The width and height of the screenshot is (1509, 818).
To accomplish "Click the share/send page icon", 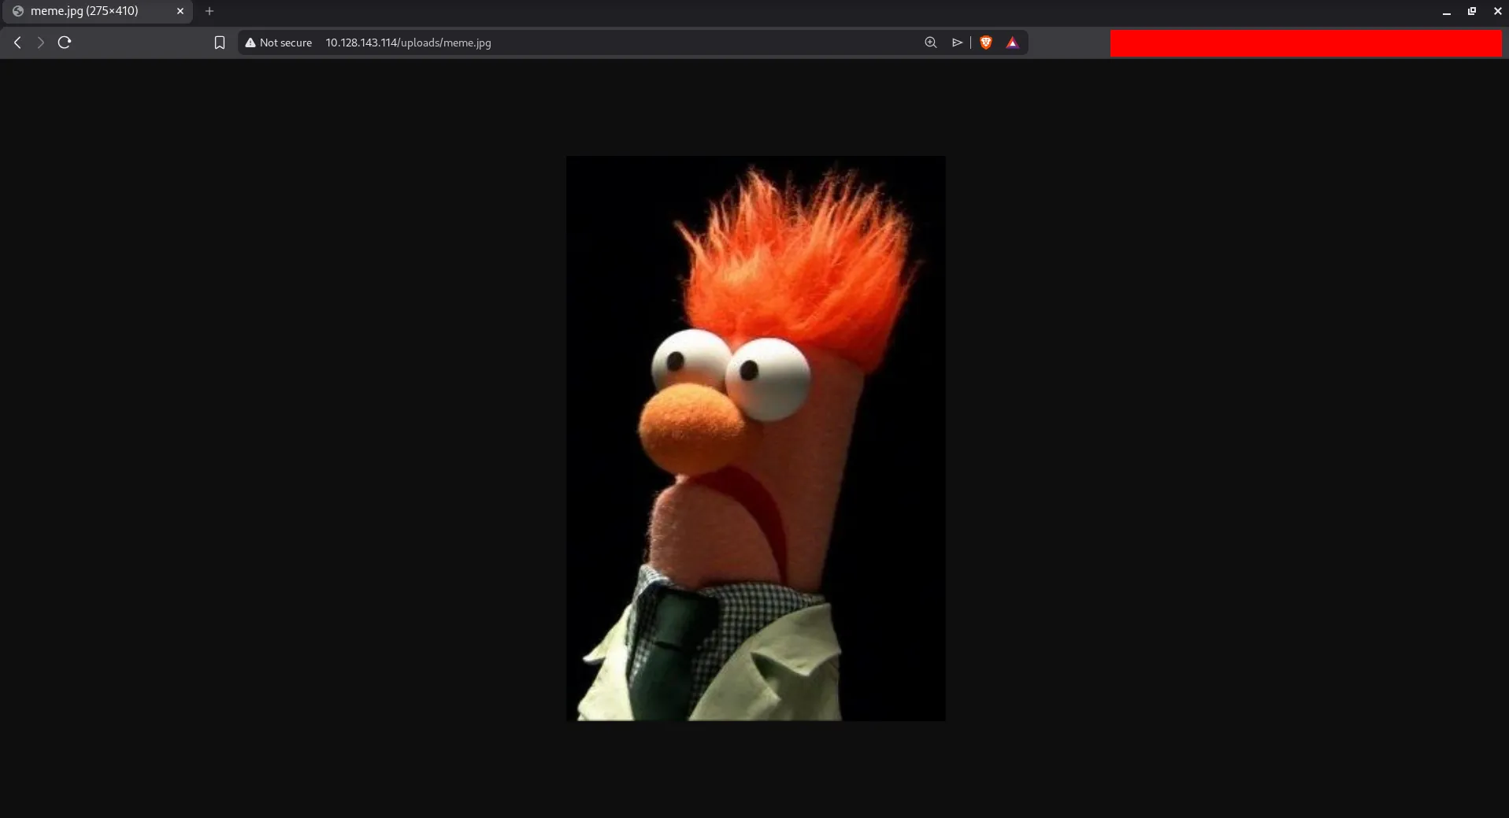I will pyautogui.click(x=956, y=43).
